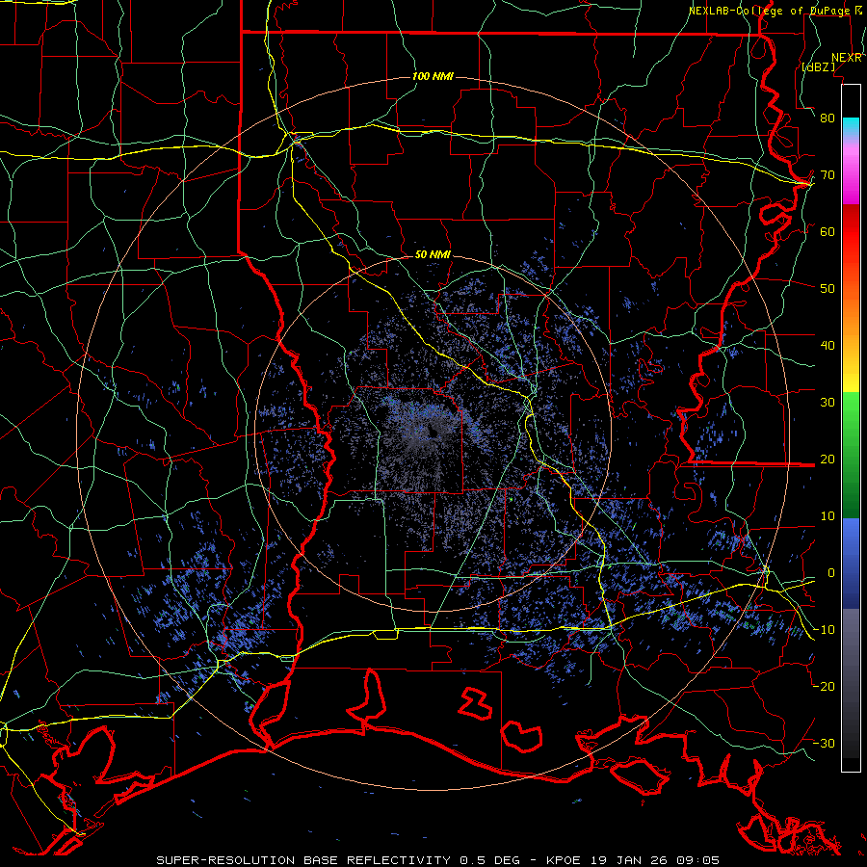This screenshot has width=867, height=867.
Task: Click the magenta band of the reflectivity color bar
Action: [x=851, y=177]
